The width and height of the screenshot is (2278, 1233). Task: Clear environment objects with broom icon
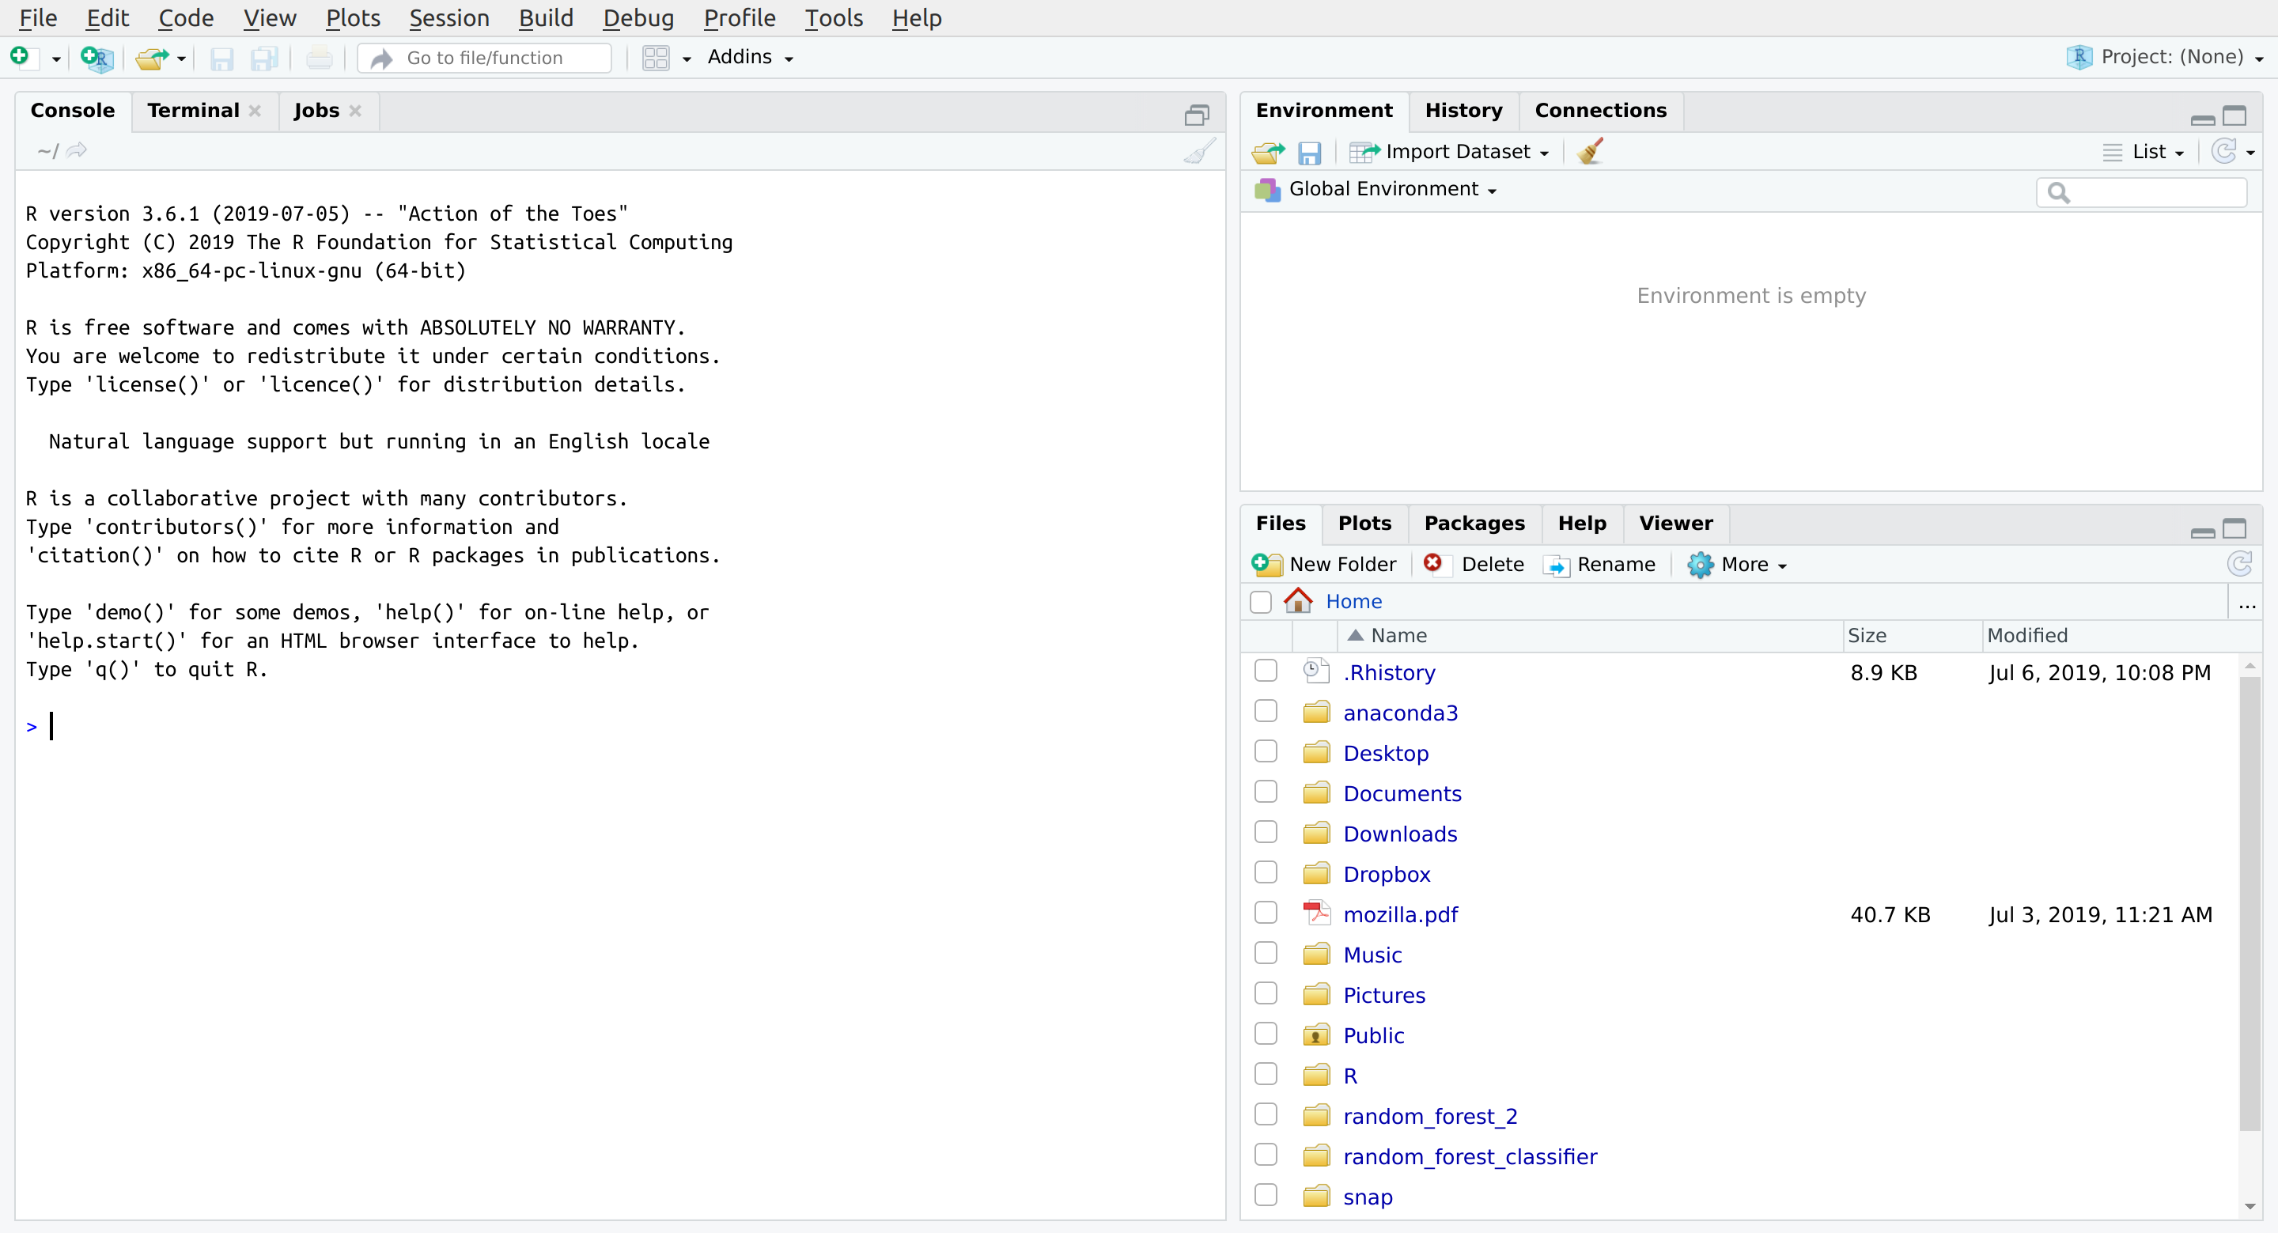[1590, 151]
